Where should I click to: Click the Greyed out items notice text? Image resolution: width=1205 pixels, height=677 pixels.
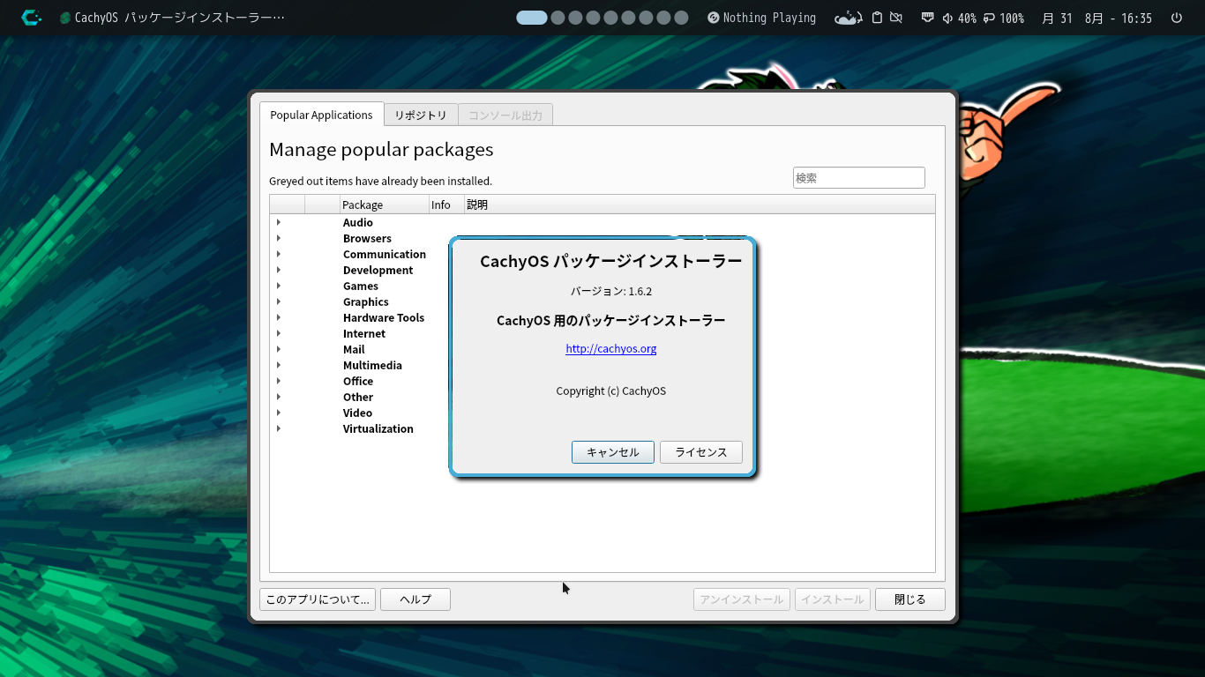(380, 181)
